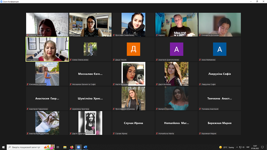267x150 pixels.
Task: Click the volume icon in the system tray
Action: coord(243,147)
